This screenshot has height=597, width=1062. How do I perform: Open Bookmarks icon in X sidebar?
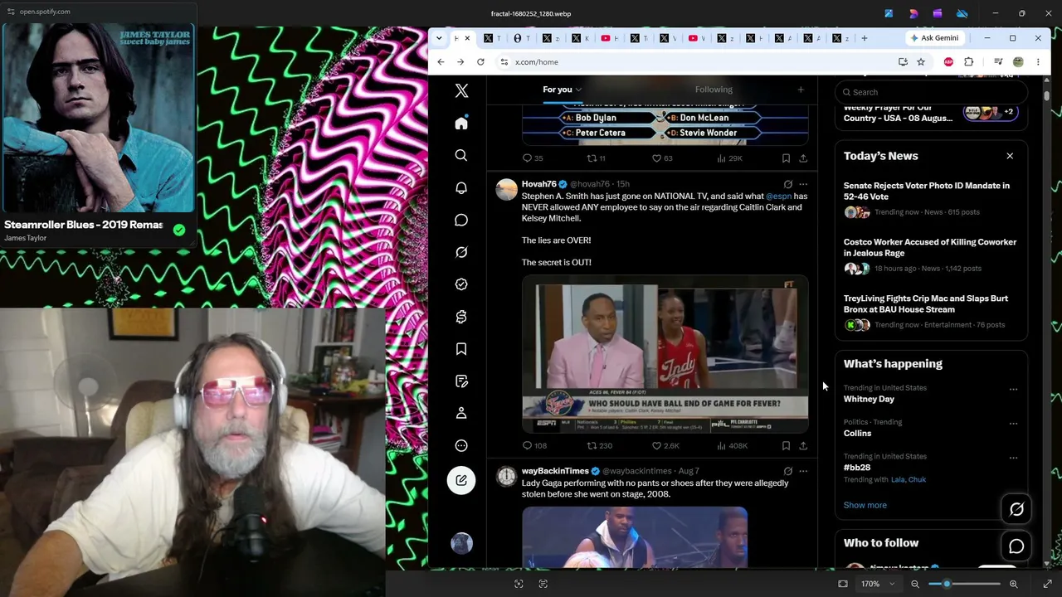click(461, 349)
